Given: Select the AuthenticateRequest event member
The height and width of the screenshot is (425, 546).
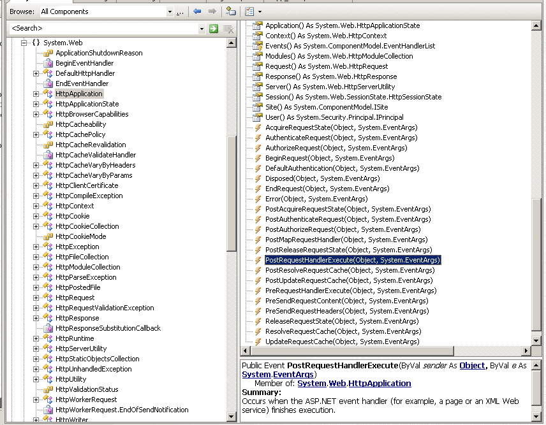Looking at the screenshot, I should click(x=341, y=138).
